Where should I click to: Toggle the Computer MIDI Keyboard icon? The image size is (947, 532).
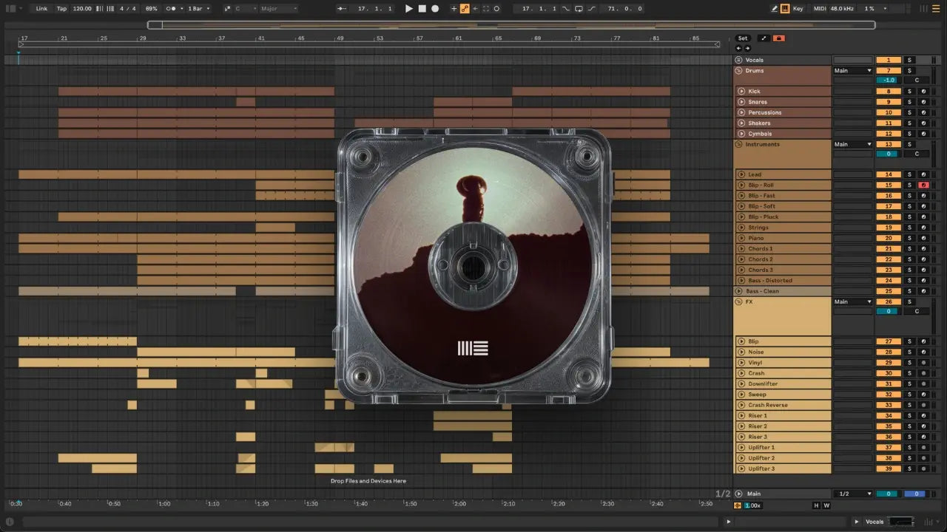point(784,9)
